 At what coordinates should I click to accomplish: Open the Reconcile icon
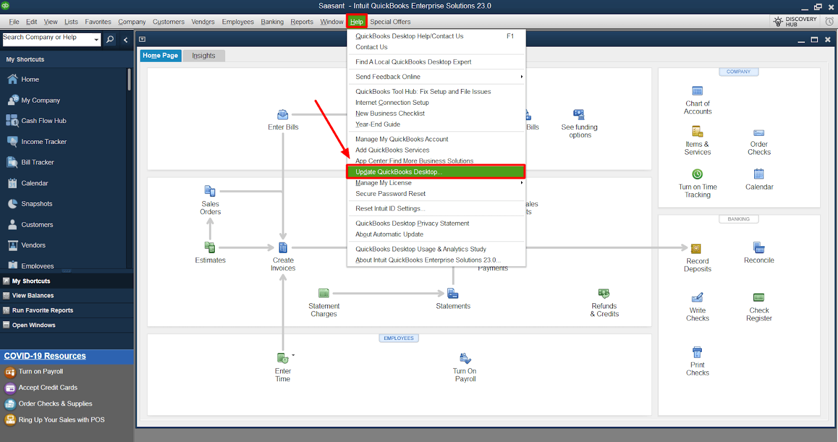point(759,247)
